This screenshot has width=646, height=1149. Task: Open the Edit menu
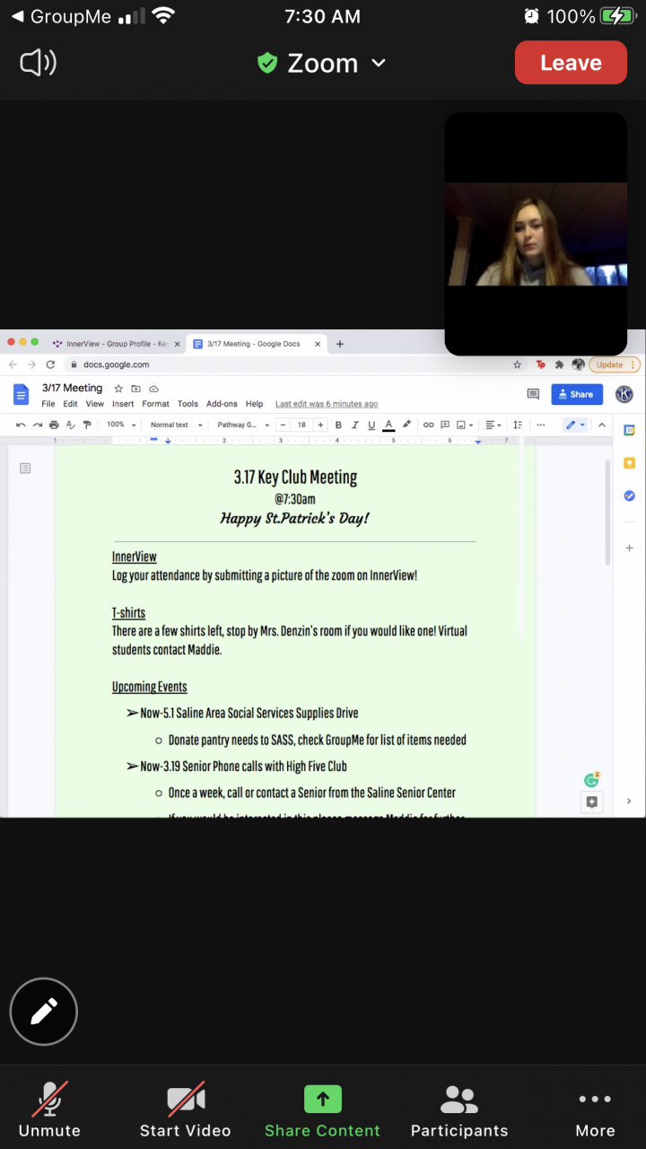pyautogui.click(x=70, y=404)
